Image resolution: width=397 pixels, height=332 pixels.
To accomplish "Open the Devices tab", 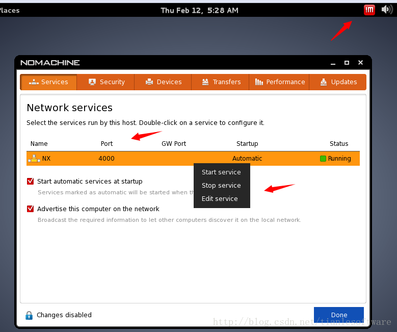I will coord(163,82).
